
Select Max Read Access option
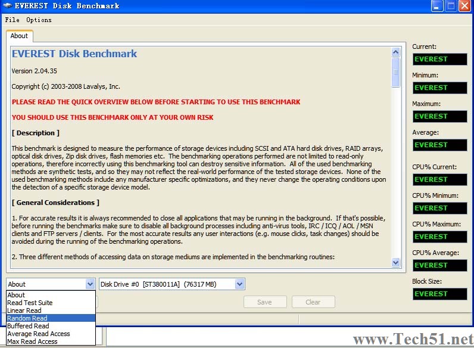point(51,341)
